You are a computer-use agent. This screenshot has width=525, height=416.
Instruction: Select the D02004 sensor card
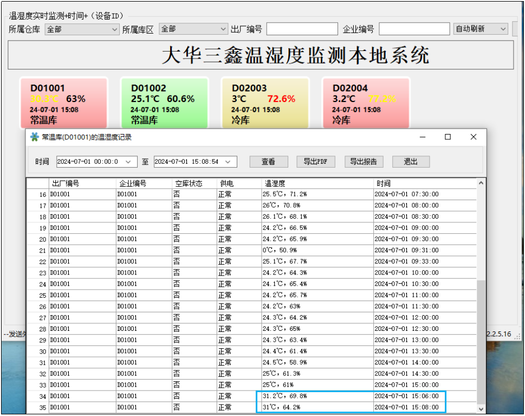click(366, 103)
